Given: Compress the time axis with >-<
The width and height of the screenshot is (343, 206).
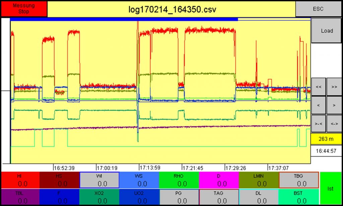Looking at the screenshot, I should click(x=319, y=124).
